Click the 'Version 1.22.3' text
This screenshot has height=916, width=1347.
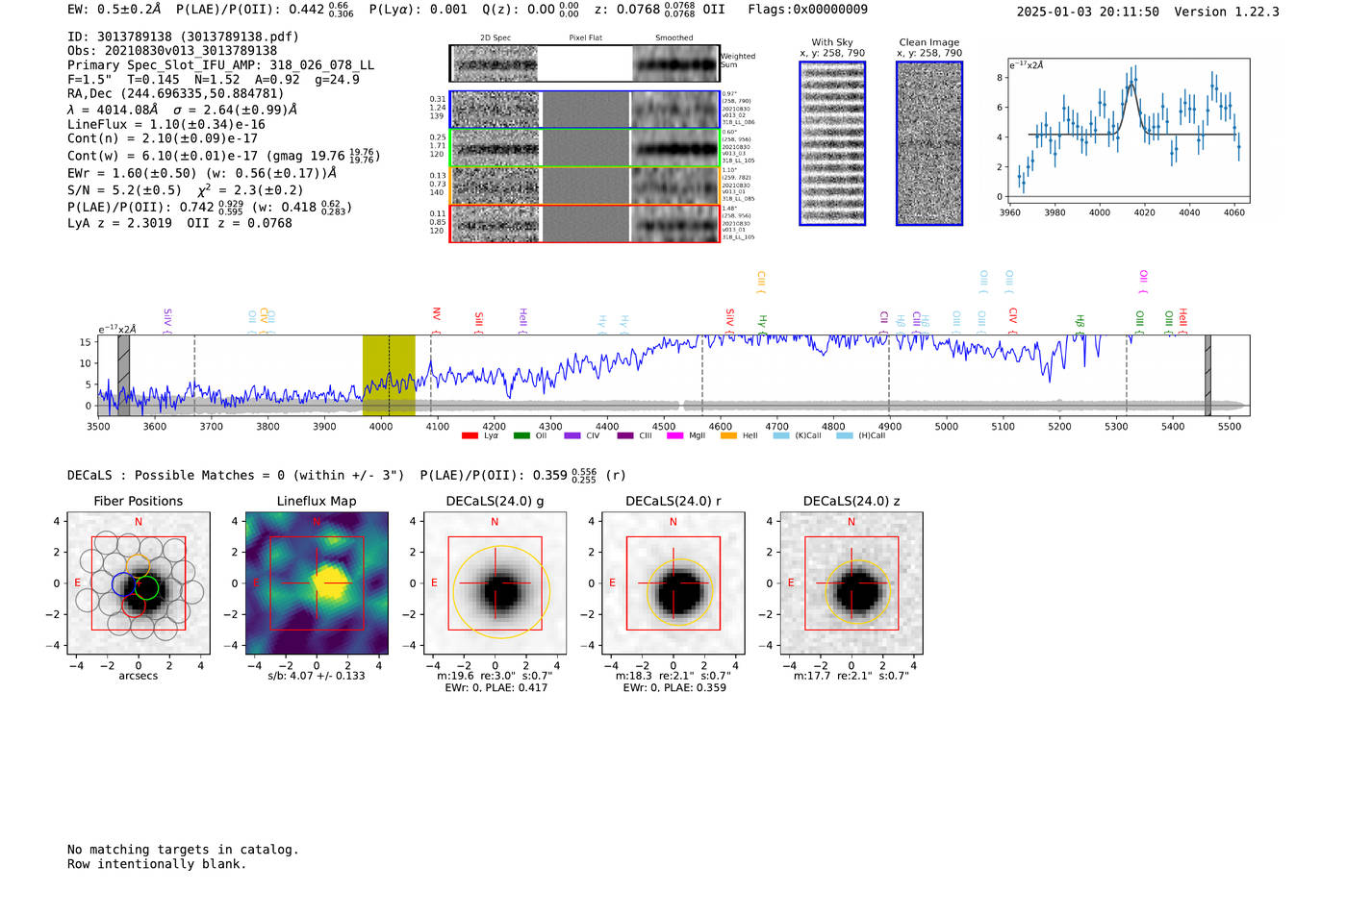[1227, 12]
